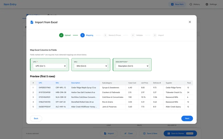Viewport: 223px width, 139px height.
Task: Click UPC cell 811572034908
Action: (45, 92)
